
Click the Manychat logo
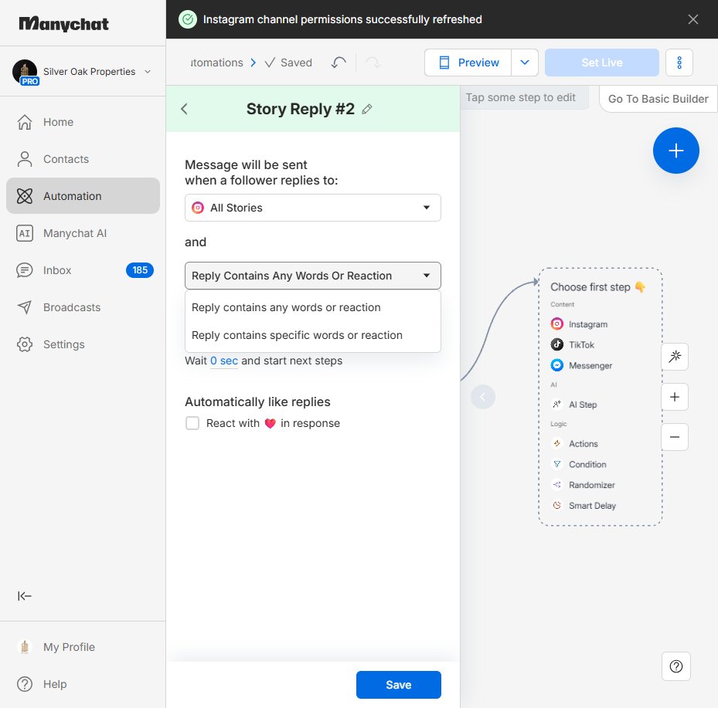click(x=63, y=23)
